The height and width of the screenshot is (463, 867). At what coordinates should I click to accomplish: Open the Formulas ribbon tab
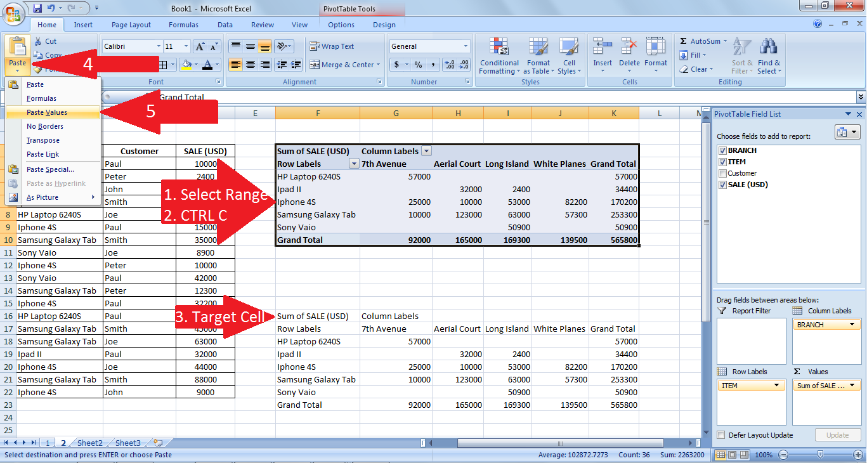point(184,25)
